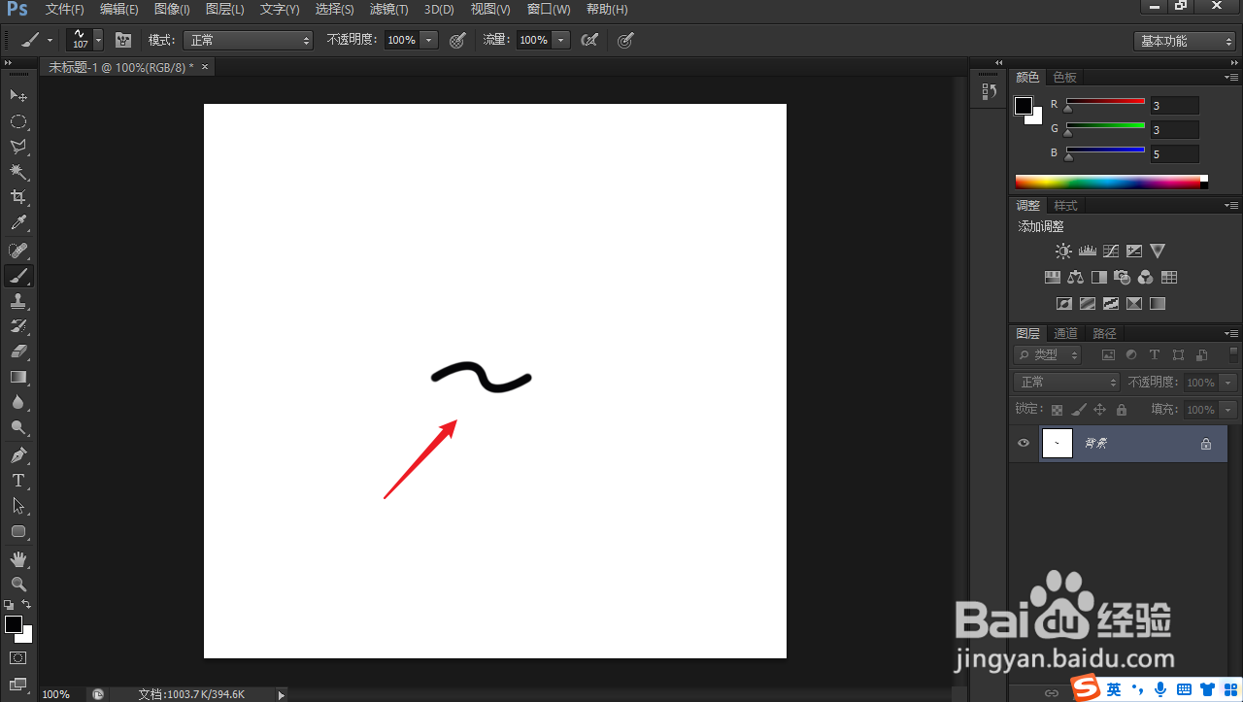Select the Hand tool
This screenshot has height=702, width=1243.
click(17, 559)
